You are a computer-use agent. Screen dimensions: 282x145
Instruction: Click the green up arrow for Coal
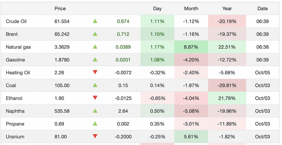tap(95, 85)
